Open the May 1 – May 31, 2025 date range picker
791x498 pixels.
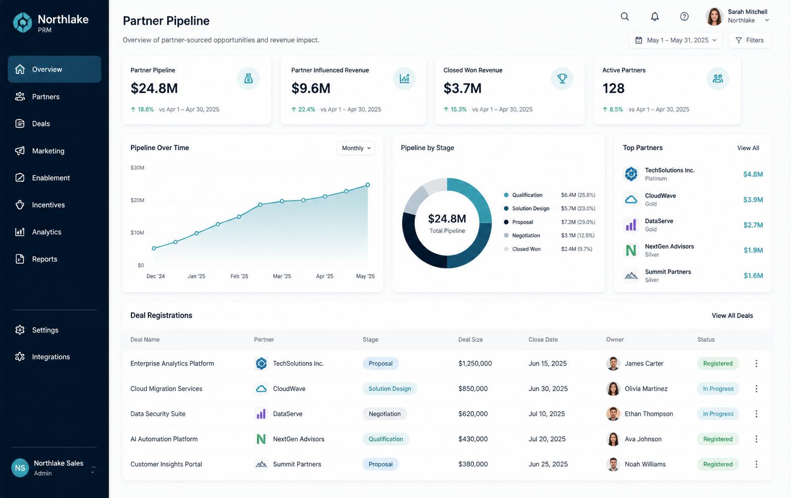click(x=675, y=41)
